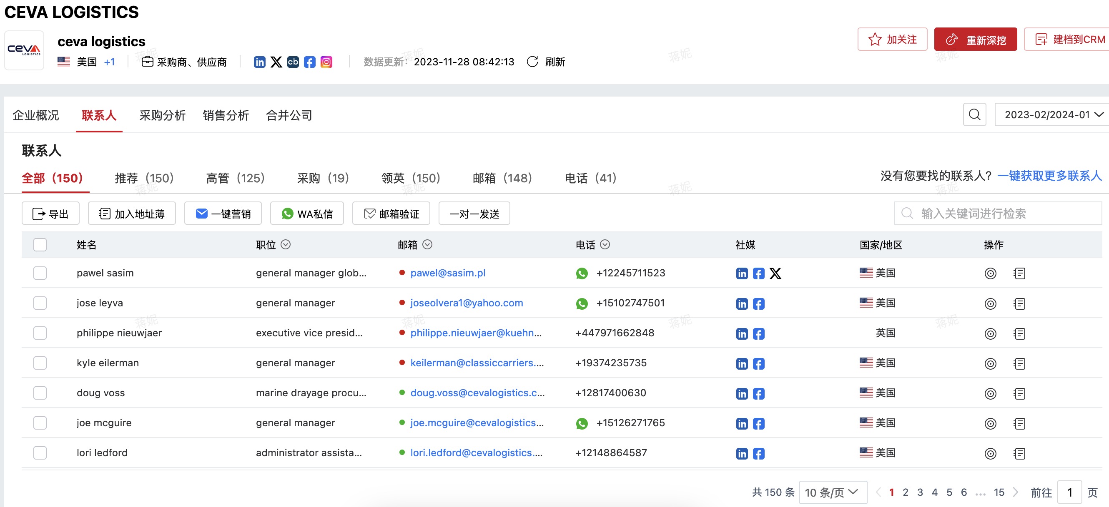Click the Instagram icon in company header
Screen dimensions: 1109x507
coord(326,62)
